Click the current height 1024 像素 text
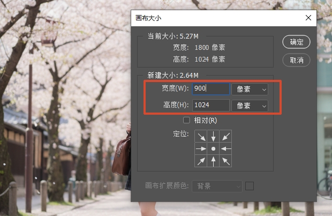Viewport: 332px width, 216px height. click(x=209, y=59)
